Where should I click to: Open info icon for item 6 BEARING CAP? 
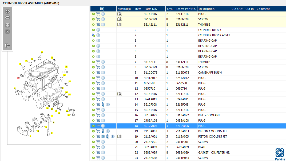[98, 57]
